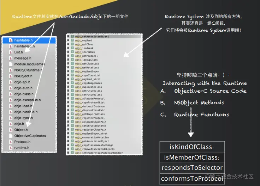The image size is (260, 186).
Task: Click the document icon beside ObjectiveC.apinotes
Action: click(11, 136)
